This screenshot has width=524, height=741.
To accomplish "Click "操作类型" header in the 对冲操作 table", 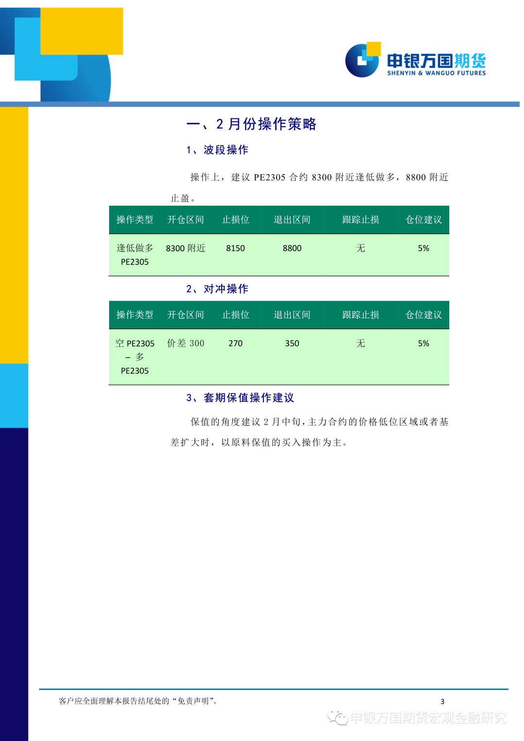I will (135, 315).
